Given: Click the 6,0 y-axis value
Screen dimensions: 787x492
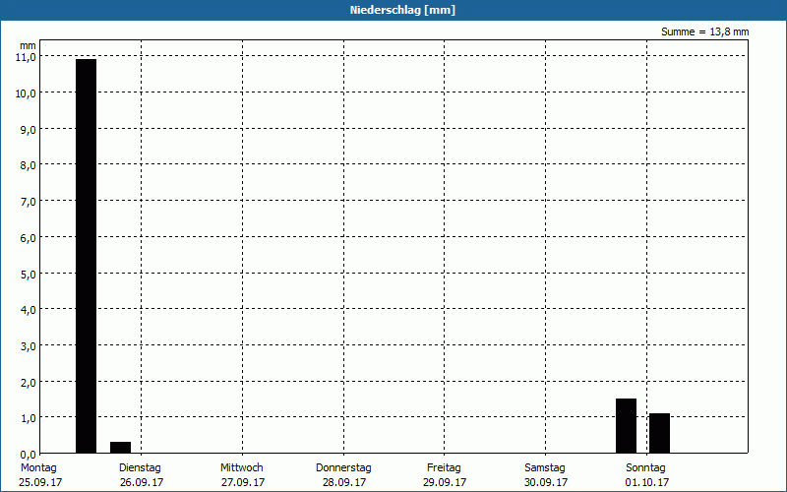Looking at the screenshot, I should click(28, 238).
